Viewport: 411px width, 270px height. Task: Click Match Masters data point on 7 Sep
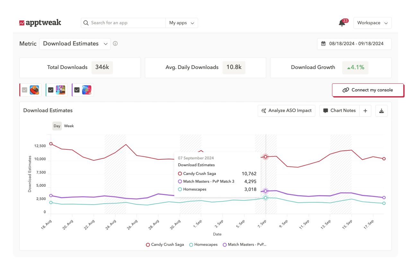tap(266, 191)
